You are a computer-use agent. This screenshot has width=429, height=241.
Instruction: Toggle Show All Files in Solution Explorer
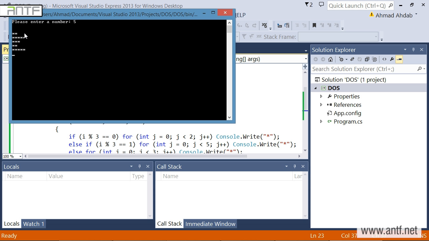(x=374, y=59)
